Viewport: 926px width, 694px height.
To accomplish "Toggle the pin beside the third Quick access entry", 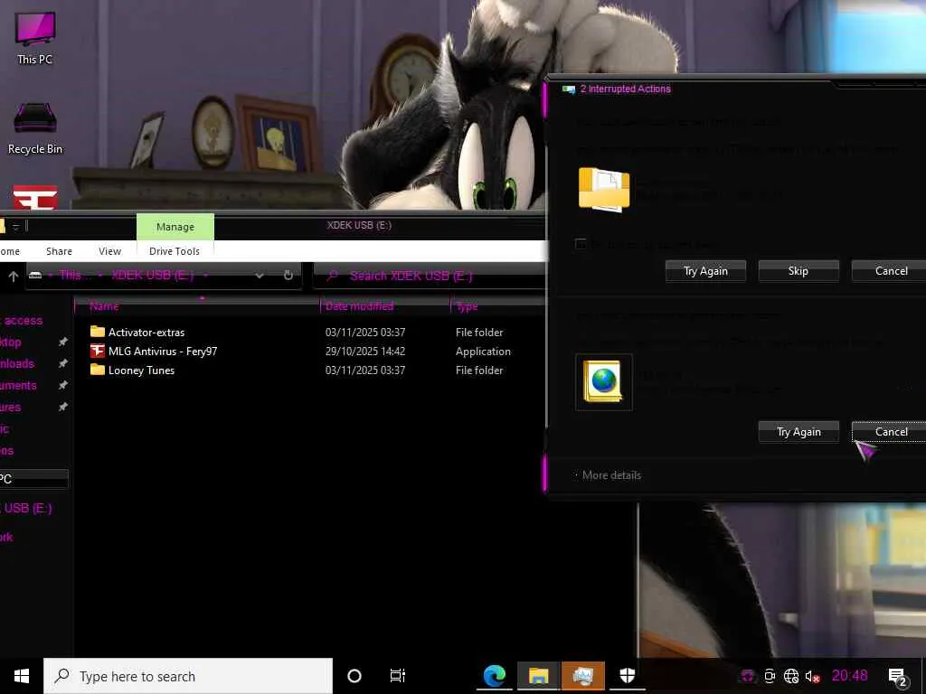I will click(62, 385).
